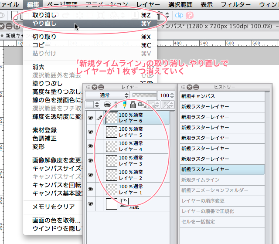Open the 選択範囲 menu in menu bar
Viewport: 279px width, 244px height.
(x=180, y=5)
